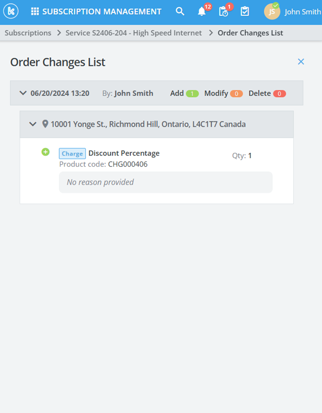Collapse the 10001 Yonge St. address section
Viewport: 322px width, 413px height.
click(x=33, y=124)
